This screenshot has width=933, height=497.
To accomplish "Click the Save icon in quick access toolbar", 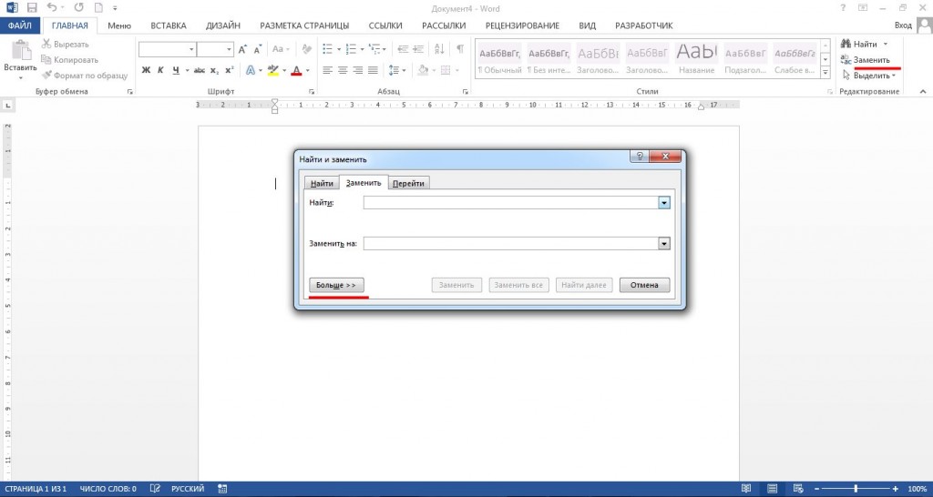I will pos(30,7).
